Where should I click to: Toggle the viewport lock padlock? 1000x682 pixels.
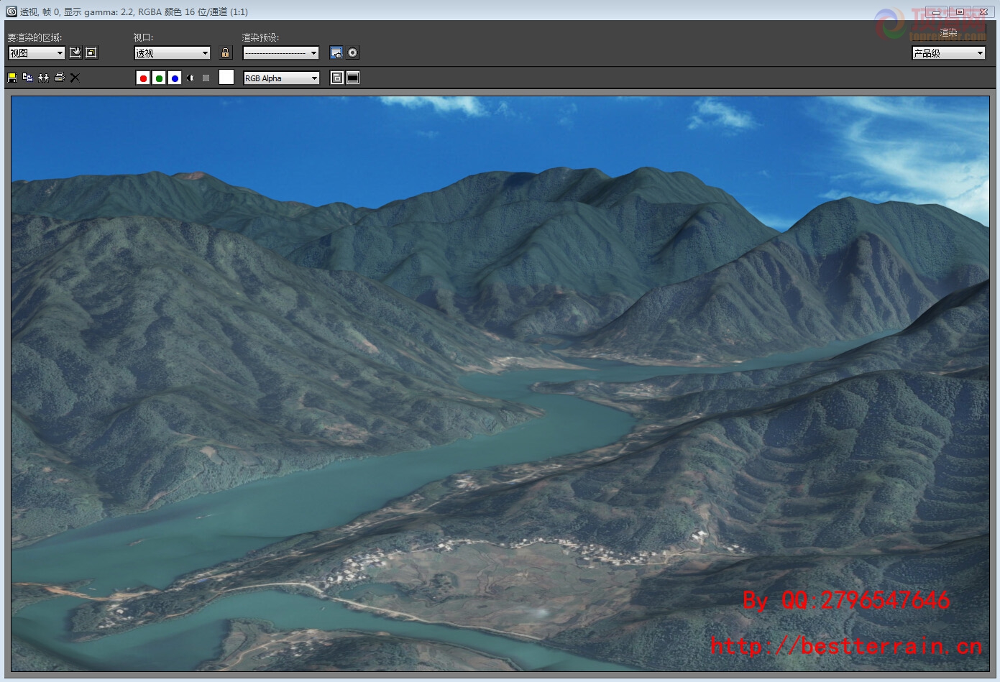pyautogui.click(x=226, y=52)
